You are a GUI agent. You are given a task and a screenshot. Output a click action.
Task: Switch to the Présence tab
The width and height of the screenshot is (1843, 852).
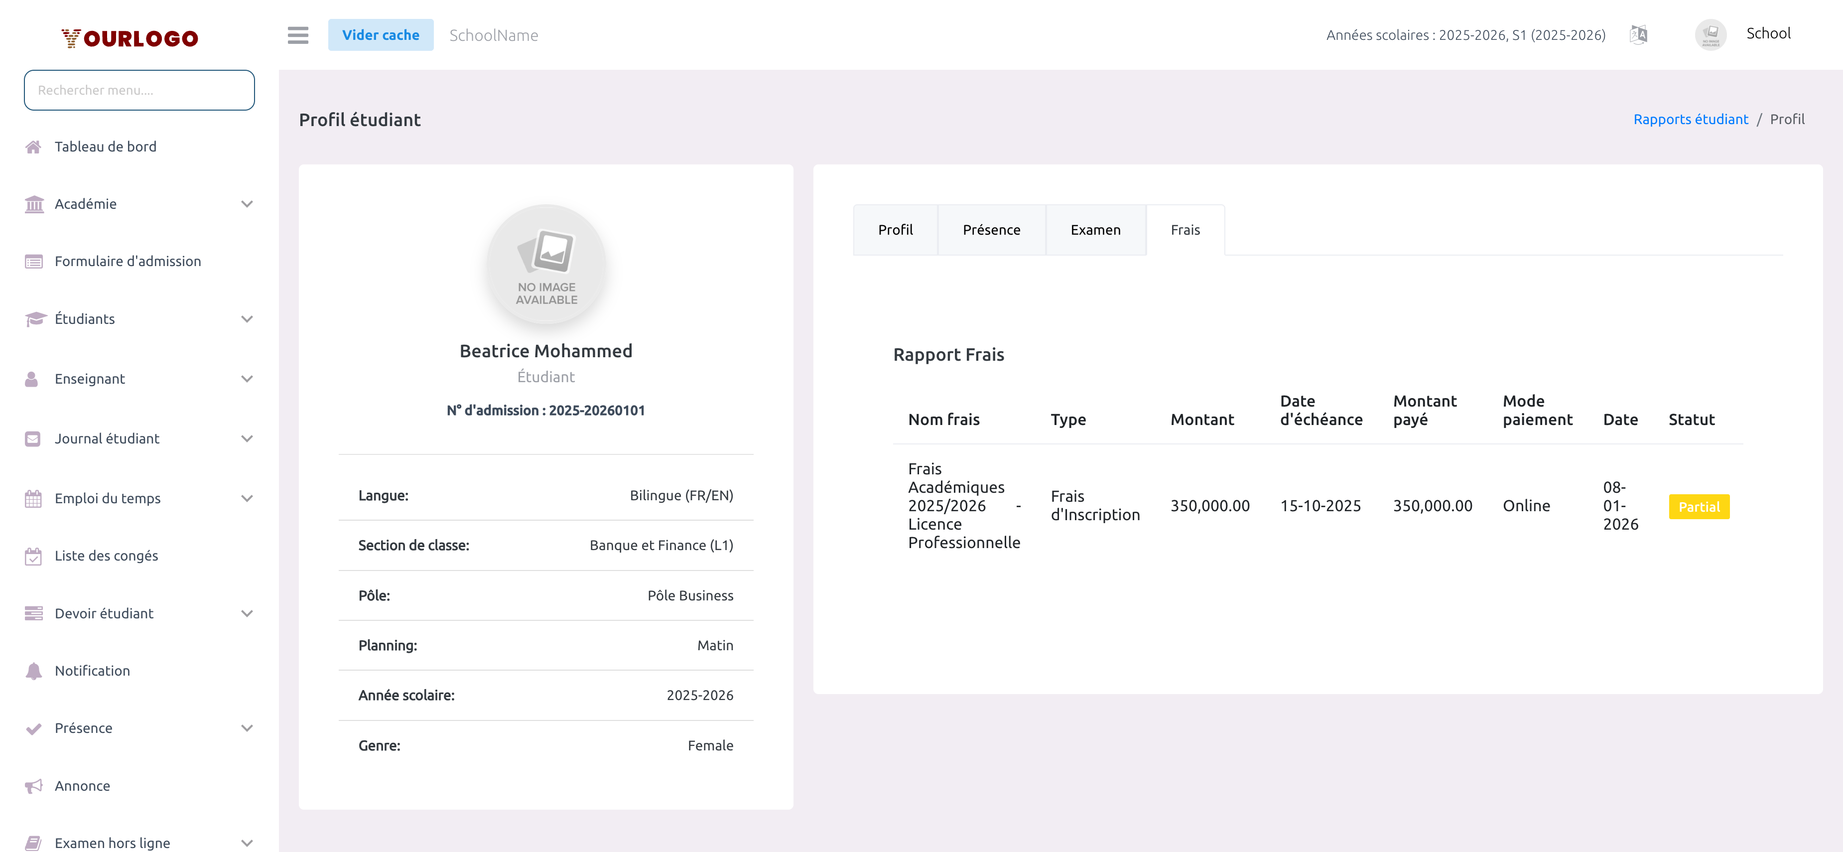point(991,230)
